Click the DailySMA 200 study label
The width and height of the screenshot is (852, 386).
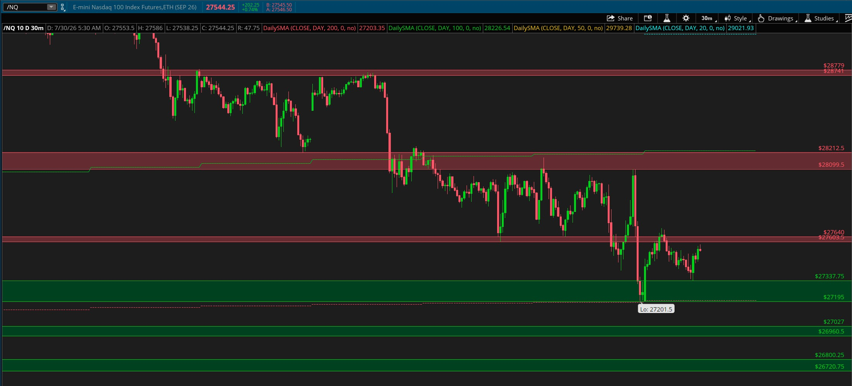310,28
